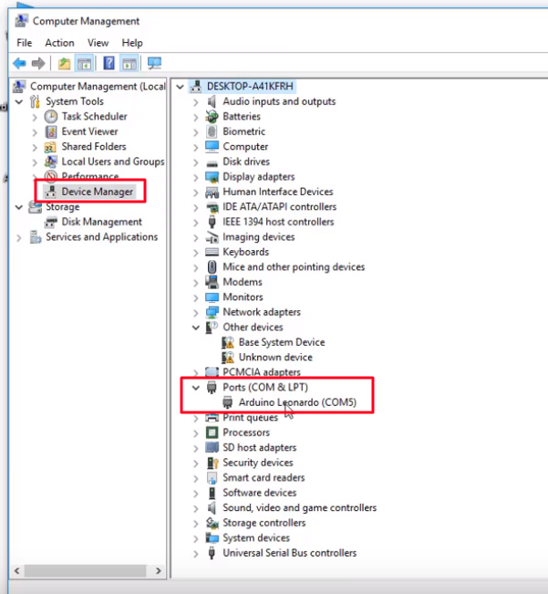Open the Action menu

[59, 43]
